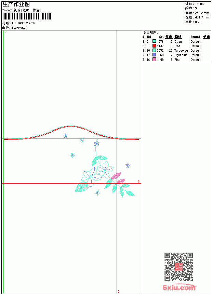Screen dimensions: 212x294
Task: Click the scale value 0.29
Action: tap(198, 22)
